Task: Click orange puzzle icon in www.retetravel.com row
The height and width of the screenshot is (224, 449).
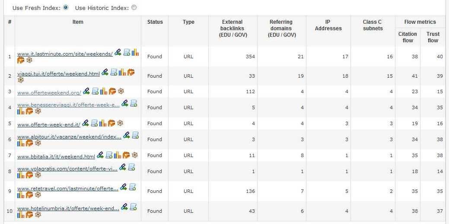Action: tap(29, 195)
